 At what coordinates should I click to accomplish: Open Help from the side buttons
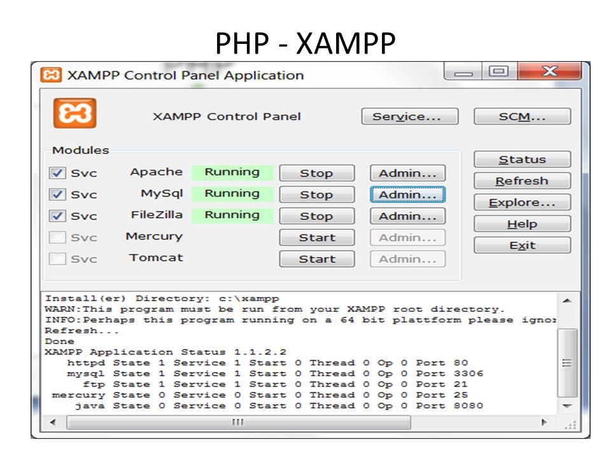[522, 223]
